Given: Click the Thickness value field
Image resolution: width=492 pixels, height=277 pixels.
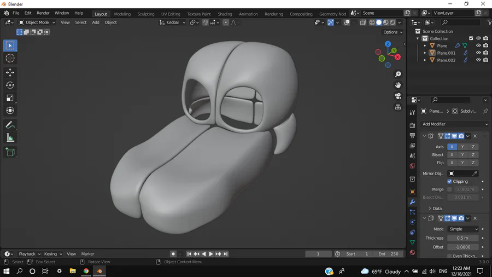Looking at the screenshot, I should pos(462,238).
